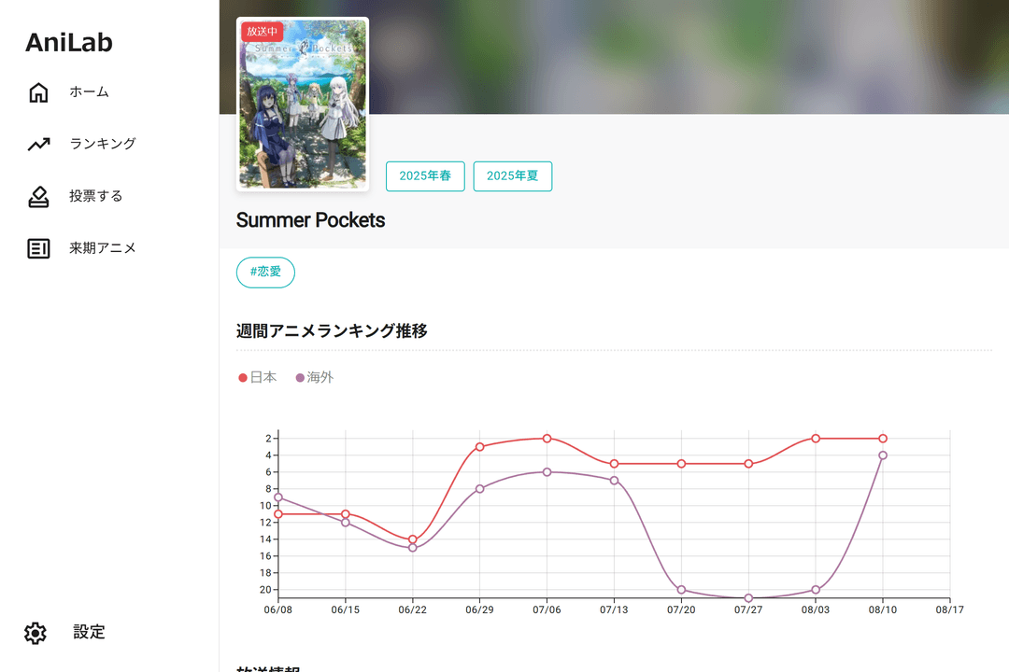The height and width of the screenshot is (672, 1009).
Task: Open 投票する in sidebar
Action: tap(95, 196)
